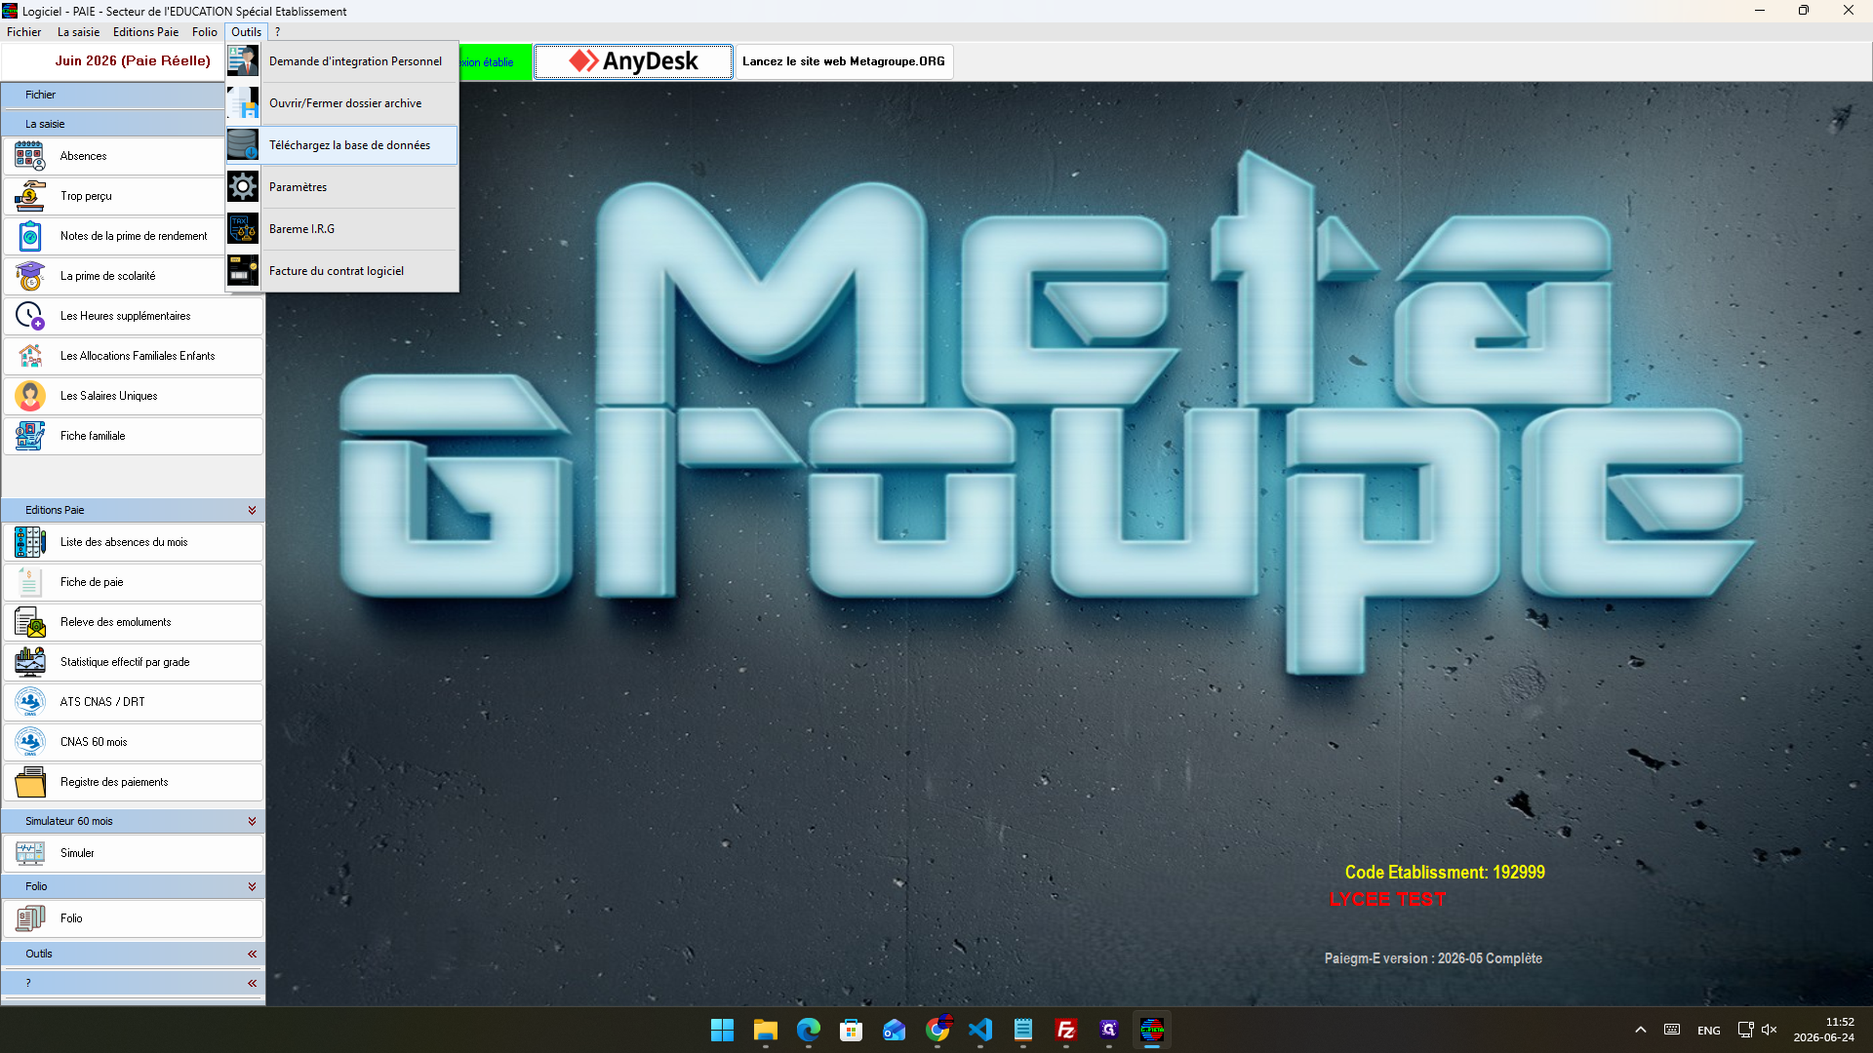
Task: Click the Trop perçu money icon
Action: [29, 196]
